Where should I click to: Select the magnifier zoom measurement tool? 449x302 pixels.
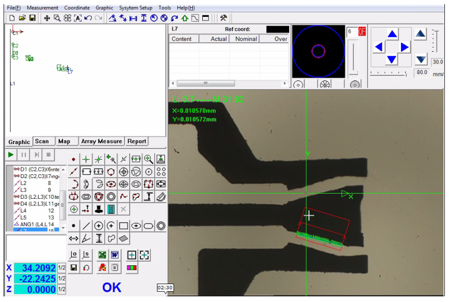(x=148, y=159)
